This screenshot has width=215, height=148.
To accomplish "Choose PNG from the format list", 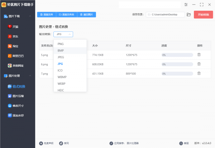I will coord(70,44).
